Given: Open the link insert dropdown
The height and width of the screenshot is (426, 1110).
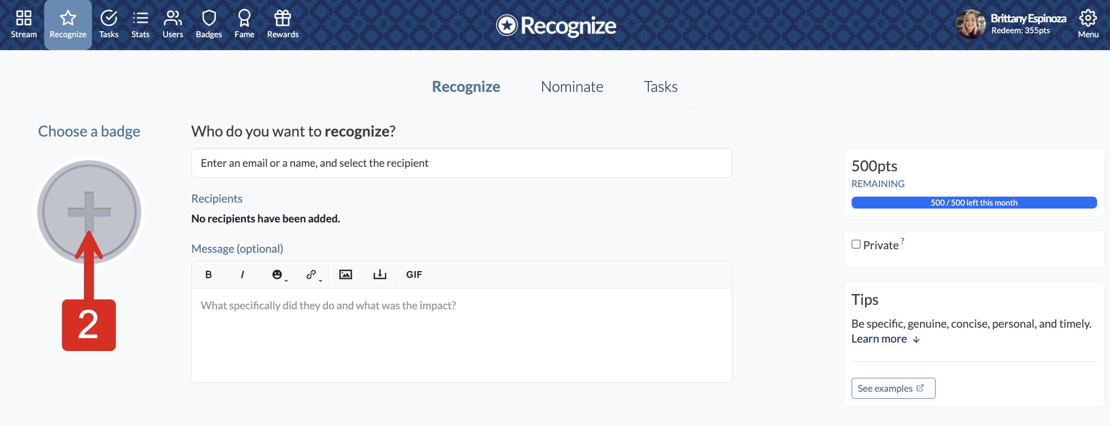Looking at the screenshot, I should (x=313, y=275).
